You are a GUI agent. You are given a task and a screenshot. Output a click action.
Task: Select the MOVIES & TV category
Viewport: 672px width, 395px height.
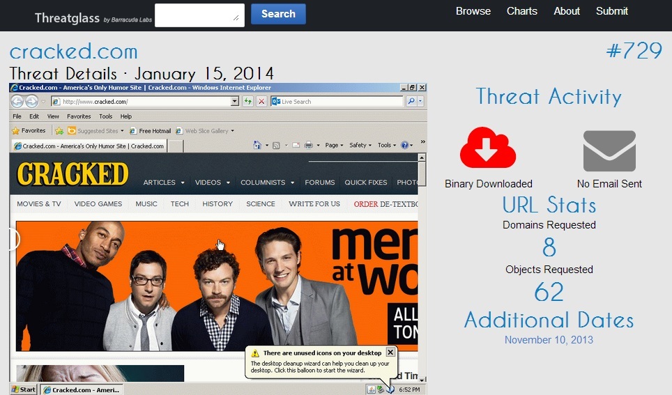(x=39, y=204)
